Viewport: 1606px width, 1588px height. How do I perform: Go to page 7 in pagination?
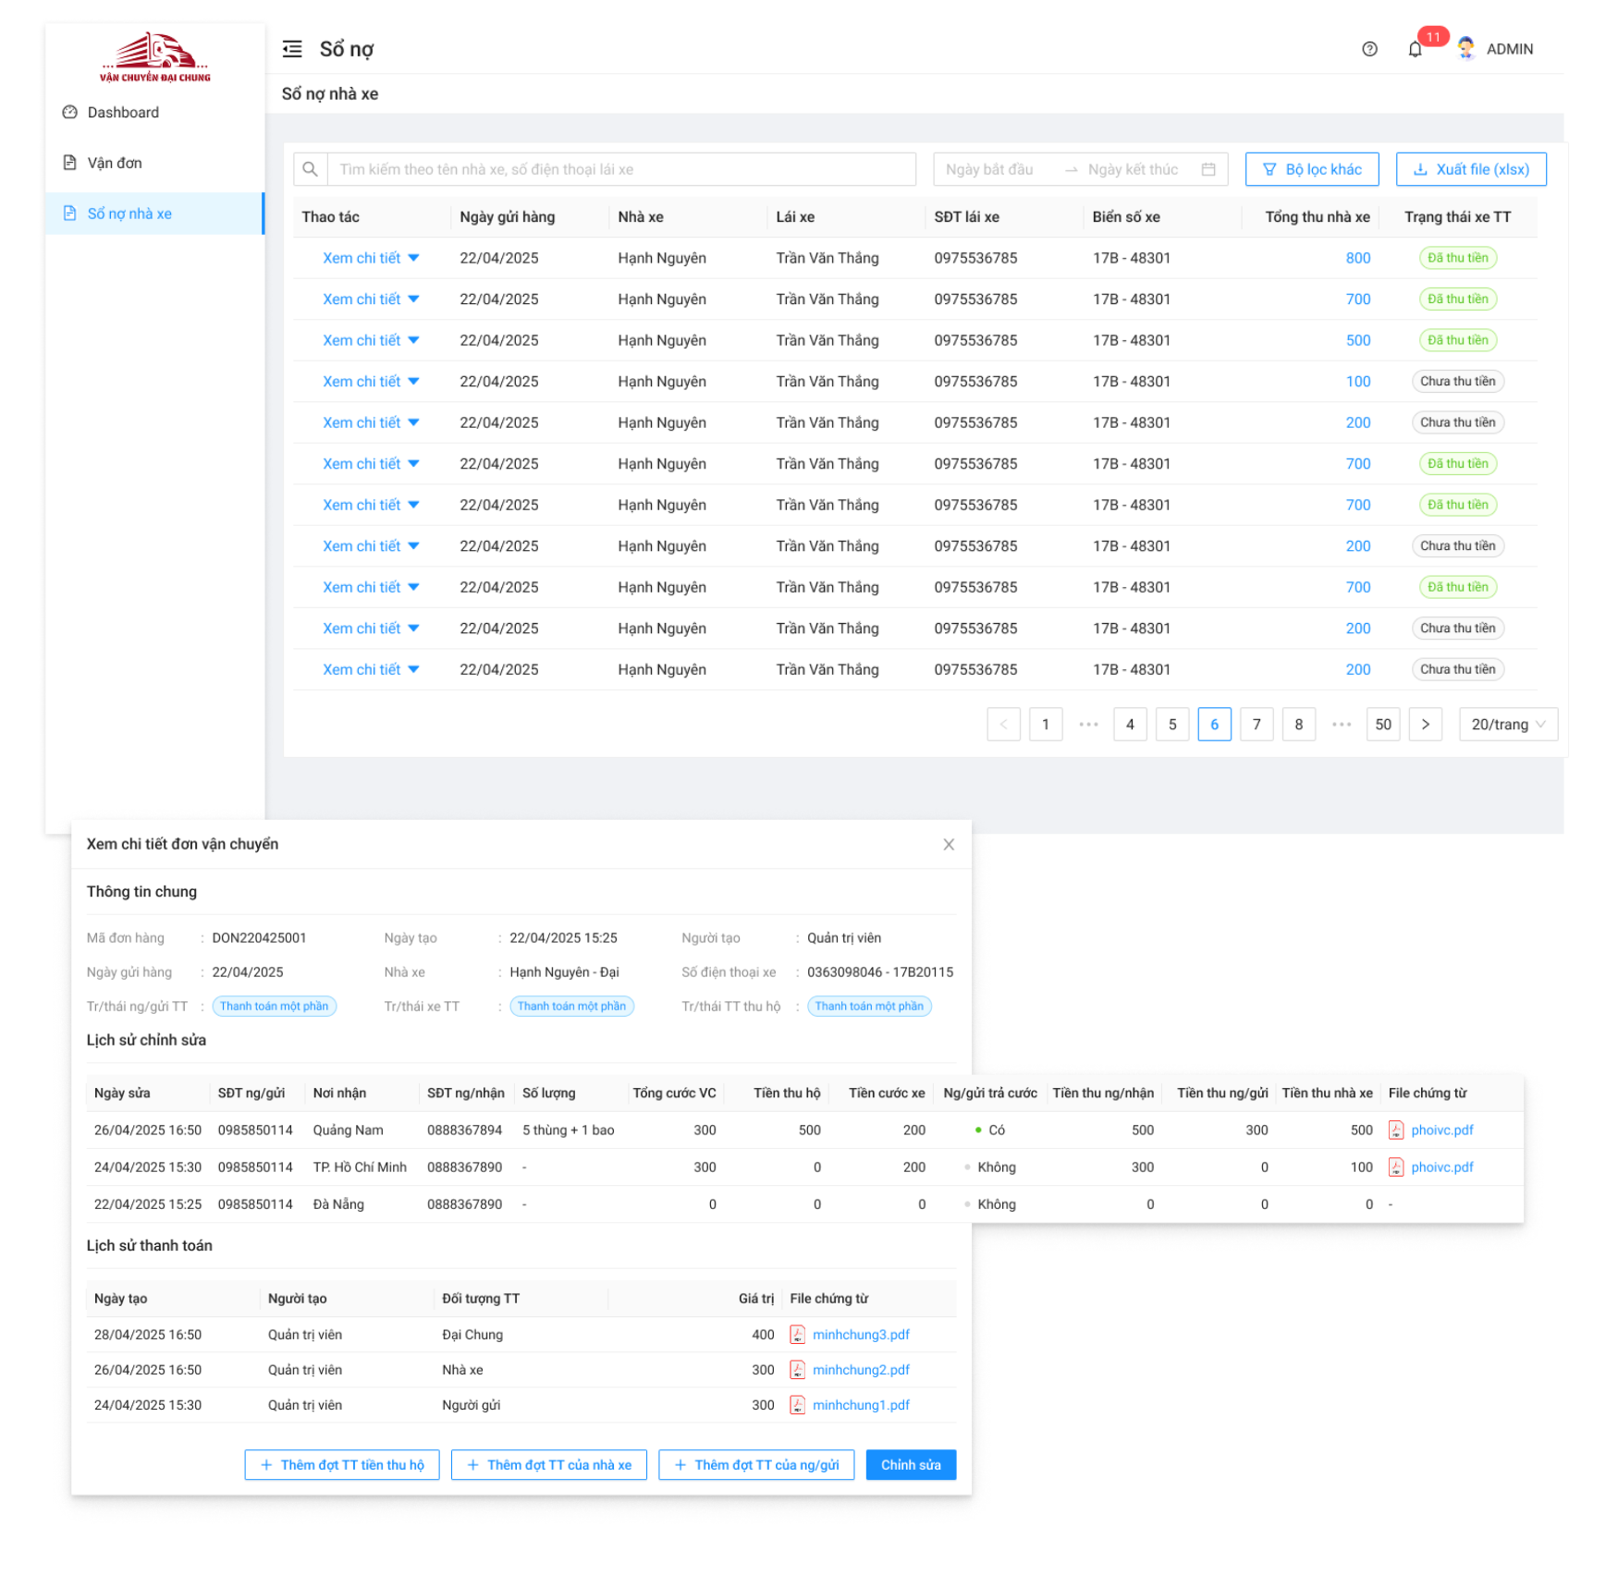tap(1256, 724)
